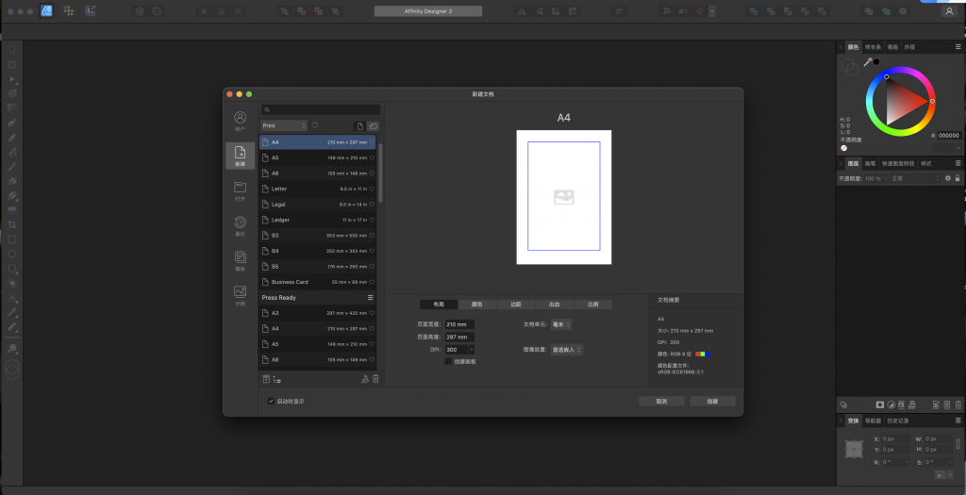The height and width of the screenshot is (495, 966).
Task: Select the Move tool in left toolbar
Action: pyautogui.click(x=11, y=50)
